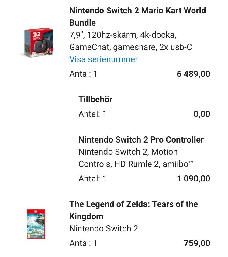Click the bundle quantity Antal: 1

coord(83,74)
